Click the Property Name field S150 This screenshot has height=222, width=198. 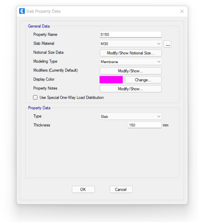pos(130,35)
